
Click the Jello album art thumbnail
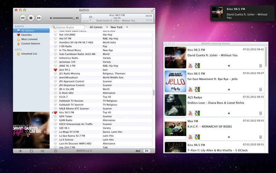click(175, 81)
